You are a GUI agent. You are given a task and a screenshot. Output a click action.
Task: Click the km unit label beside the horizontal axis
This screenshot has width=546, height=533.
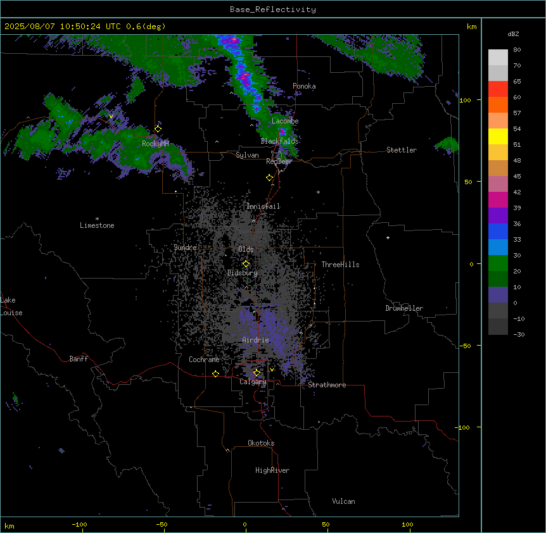[10, 525]
